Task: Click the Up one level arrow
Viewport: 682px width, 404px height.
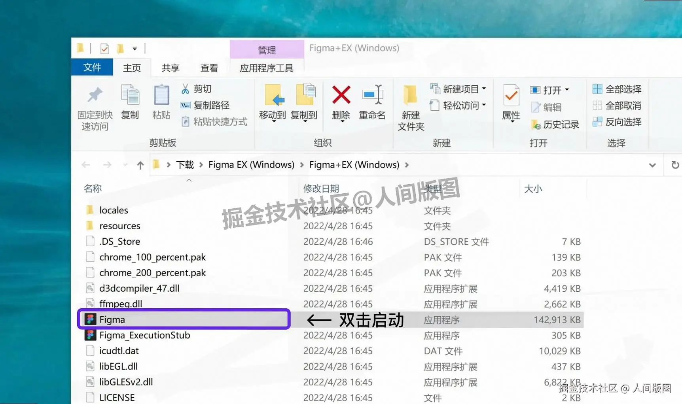Action: (140, 165)
